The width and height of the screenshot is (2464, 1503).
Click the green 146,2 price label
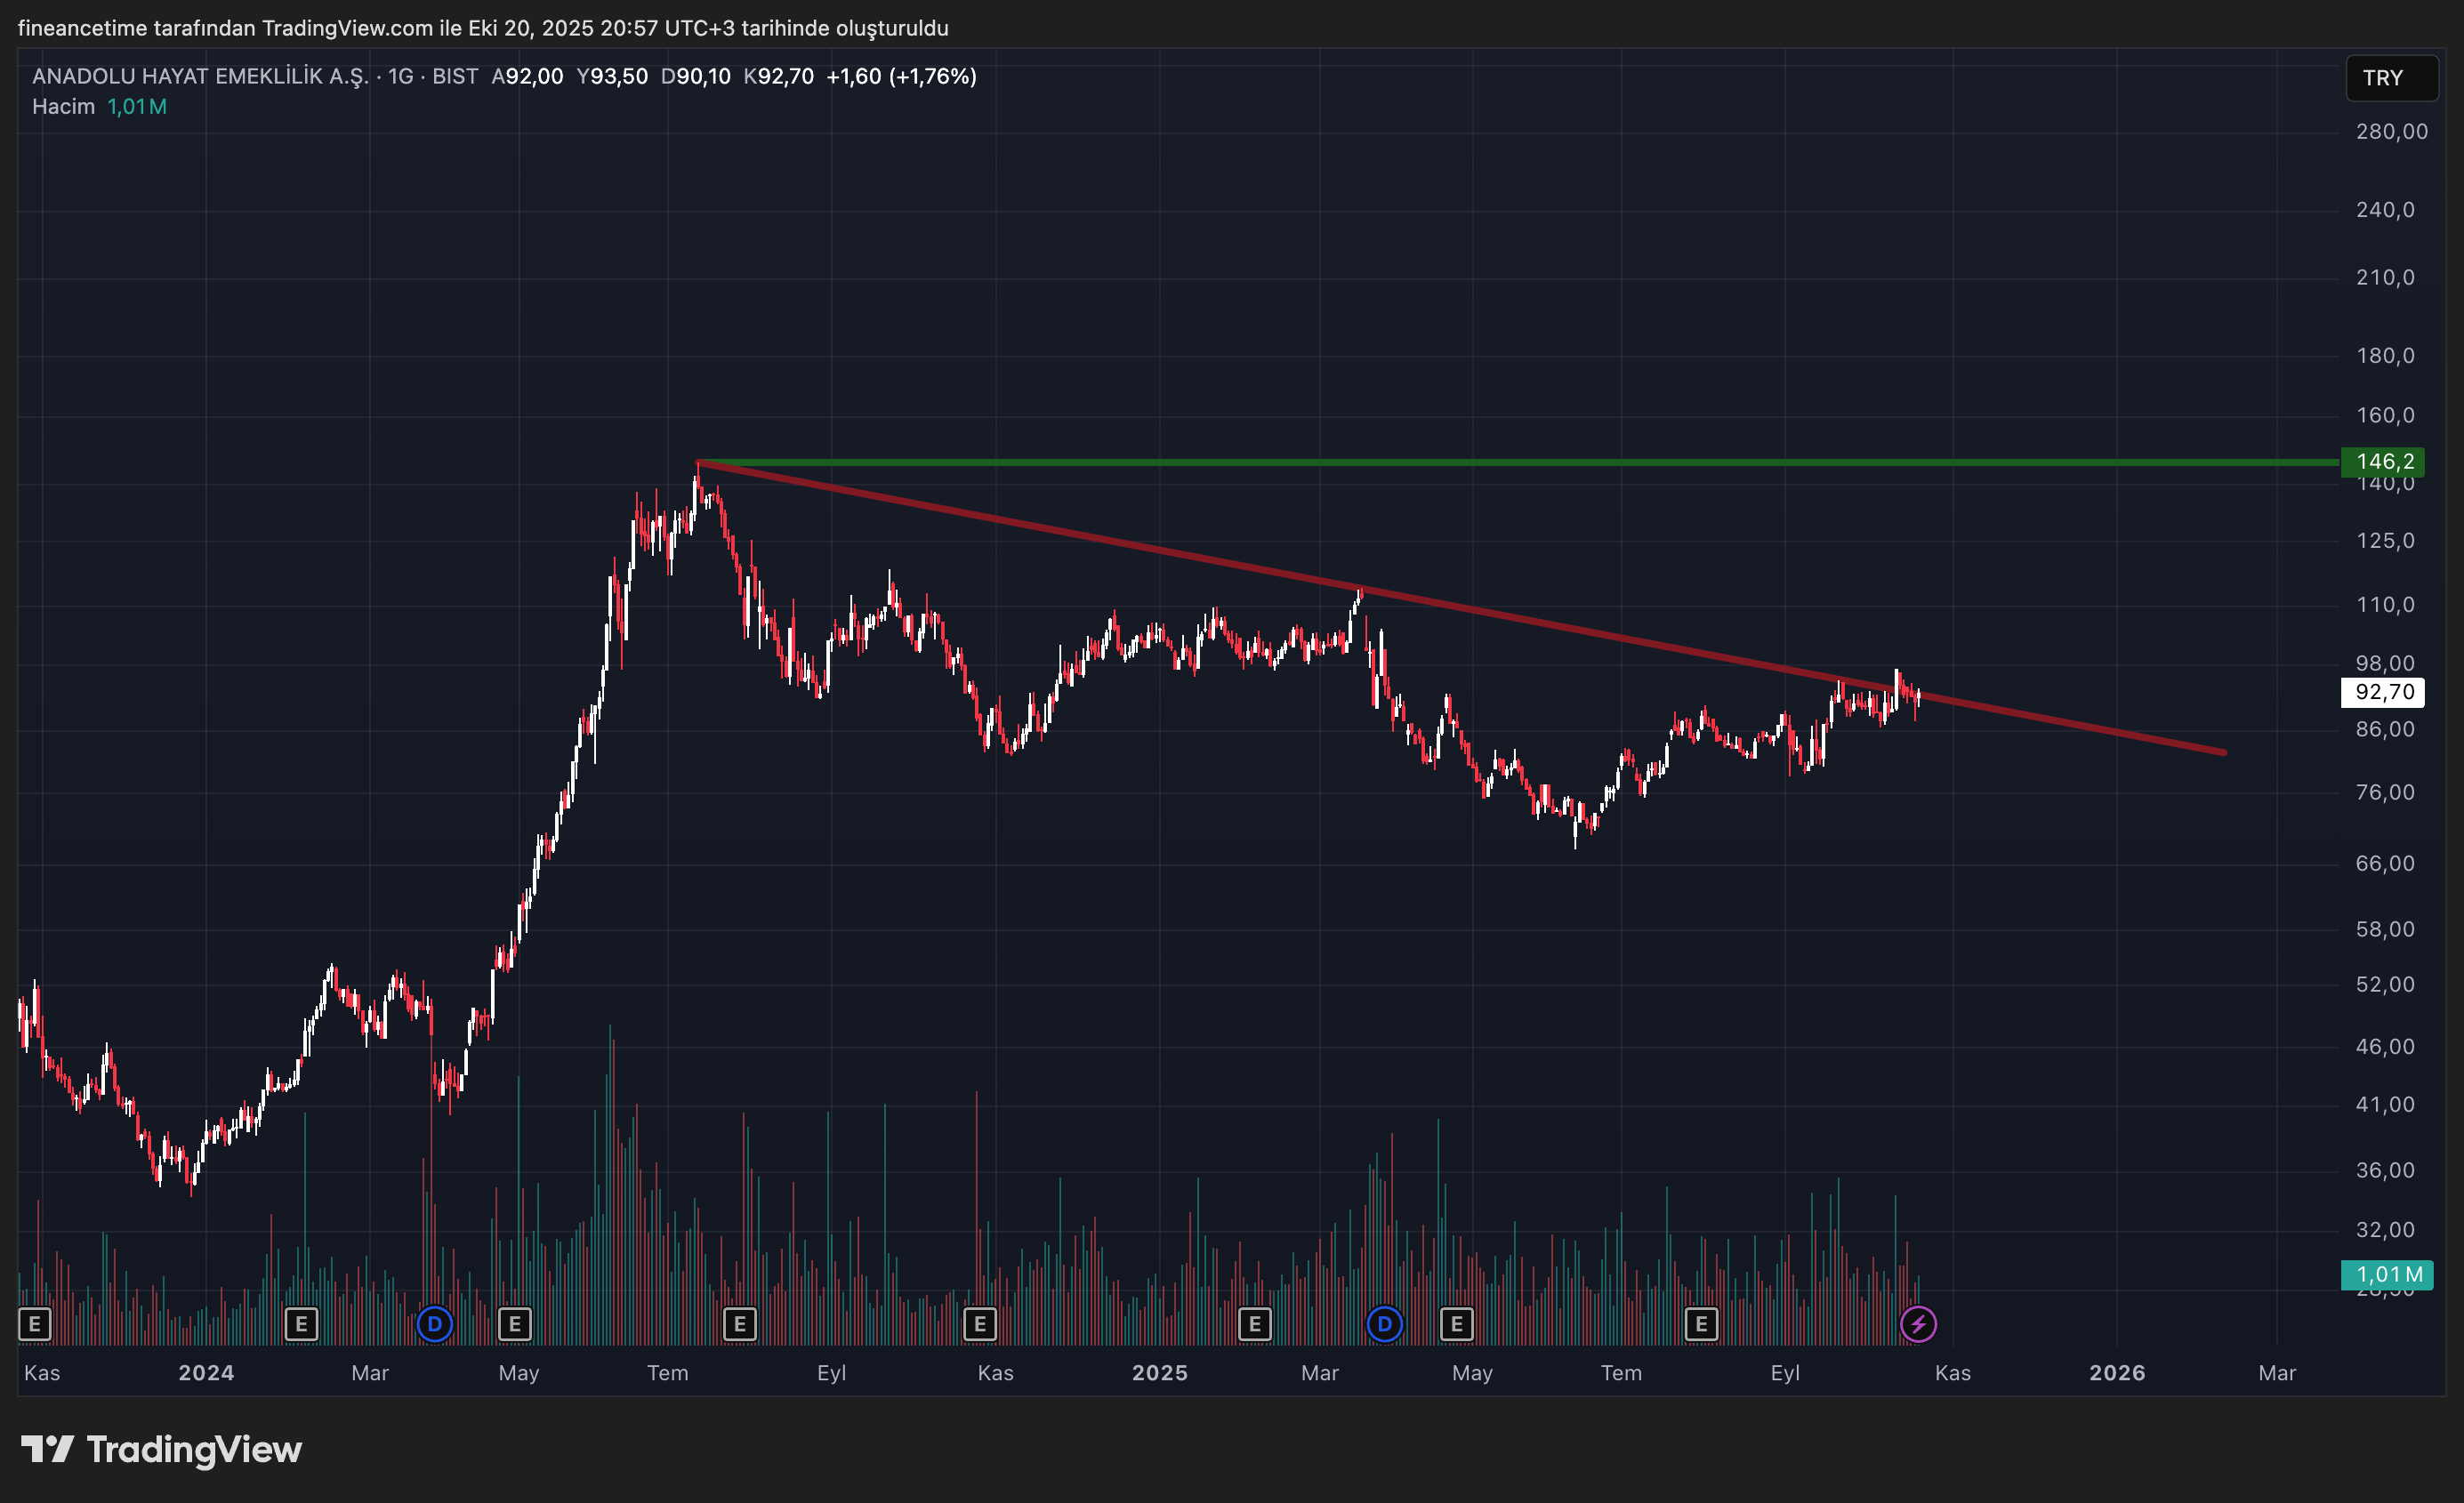coord(2384,461)
